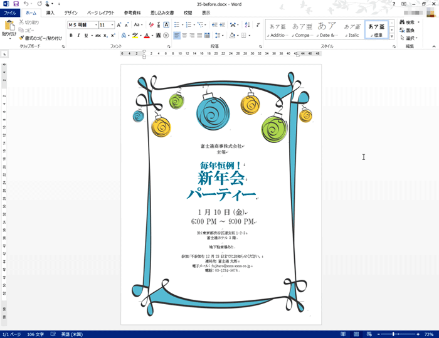The image size is (439, 338).
Task: Toggle Underline formatting
Action: click(86, 36)
